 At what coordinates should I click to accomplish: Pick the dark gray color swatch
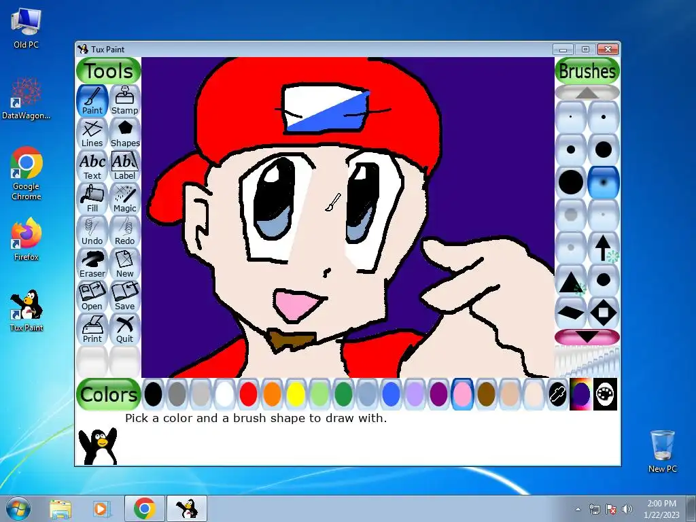point(177,394)
